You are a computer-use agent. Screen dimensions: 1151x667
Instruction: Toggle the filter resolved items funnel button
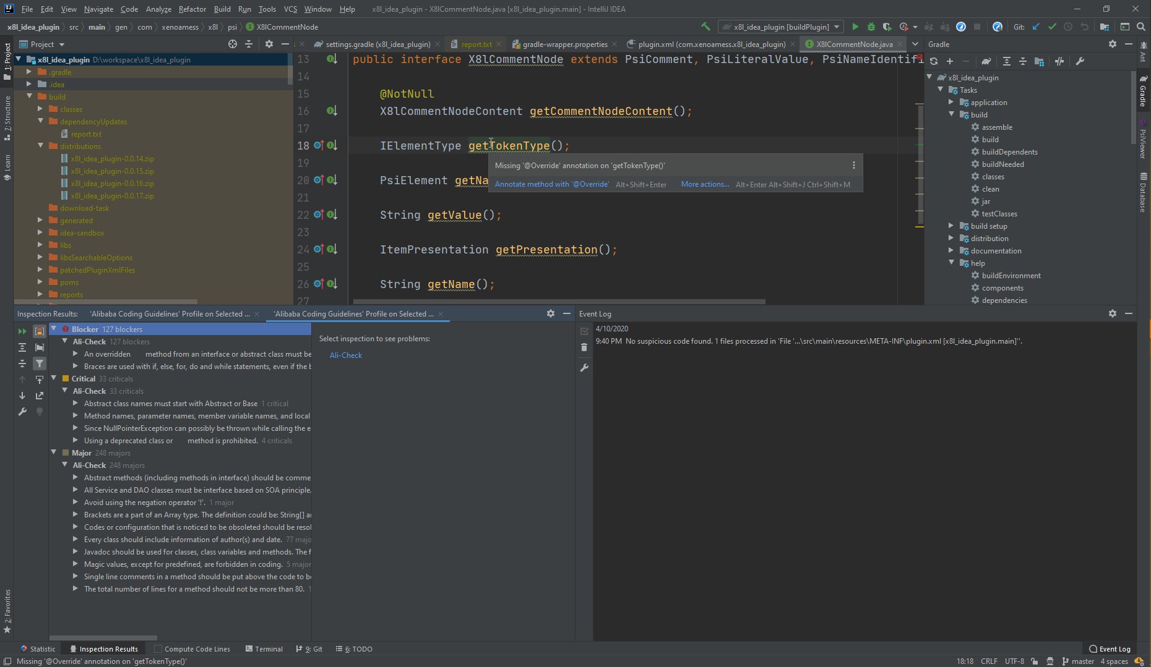[40, 363]
